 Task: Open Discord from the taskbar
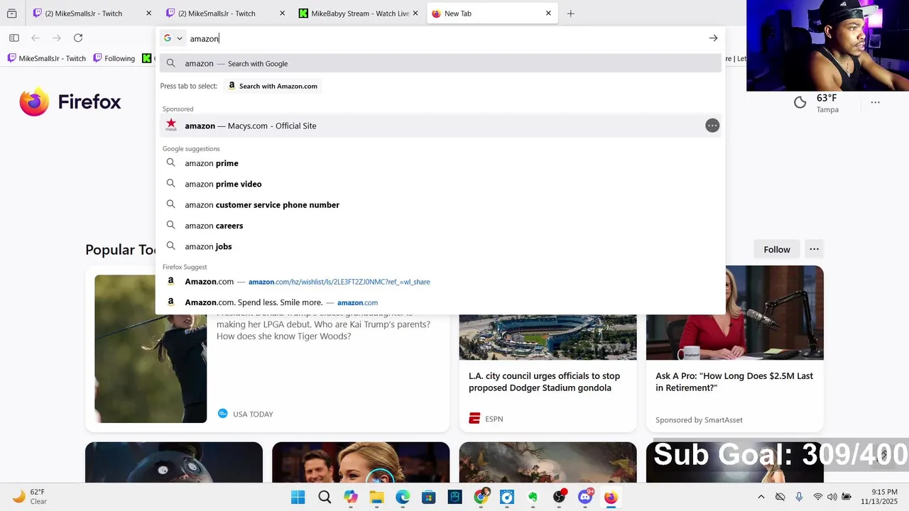[x=585, y=497]
